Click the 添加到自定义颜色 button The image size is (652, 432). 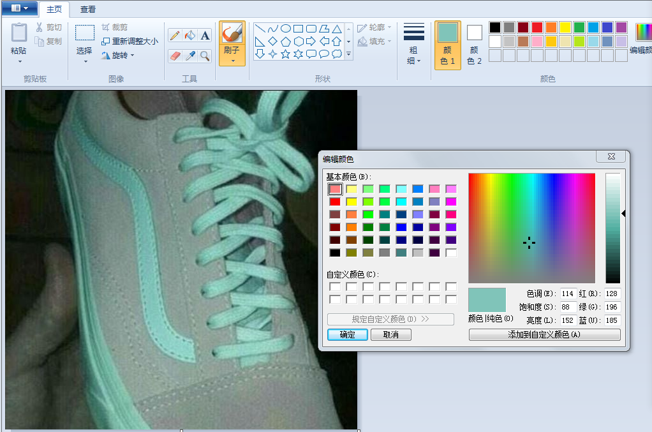tap(544, 334)
